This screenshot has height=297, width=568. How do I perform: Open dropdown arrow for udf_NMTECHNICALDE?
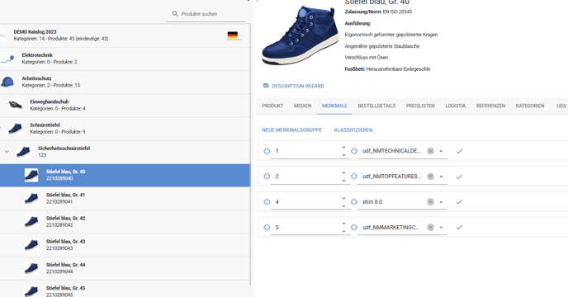[441, 152]
